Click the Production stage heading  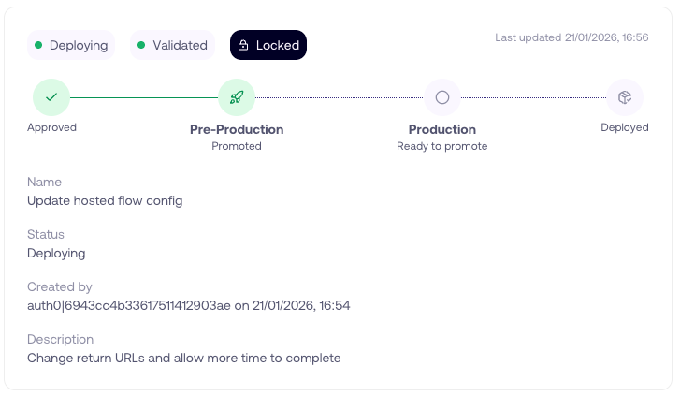(x=442, y=129)
